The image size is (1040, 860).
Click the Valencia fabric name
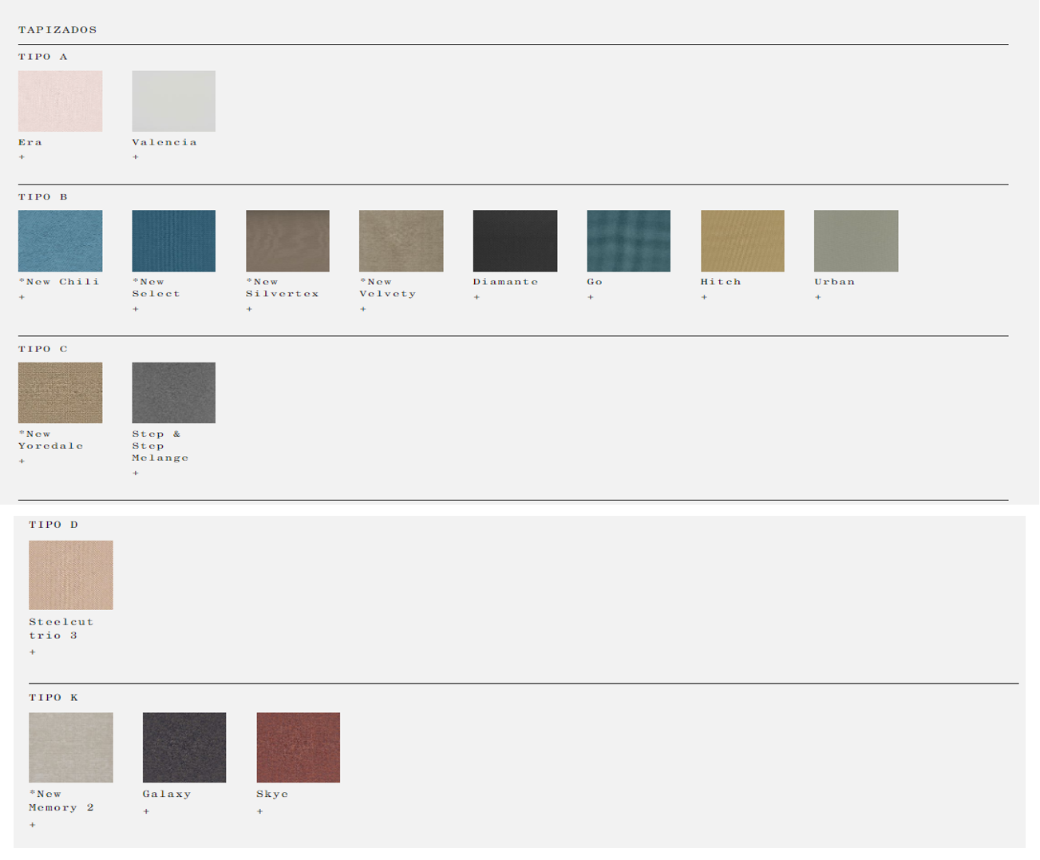coord(164,142)
